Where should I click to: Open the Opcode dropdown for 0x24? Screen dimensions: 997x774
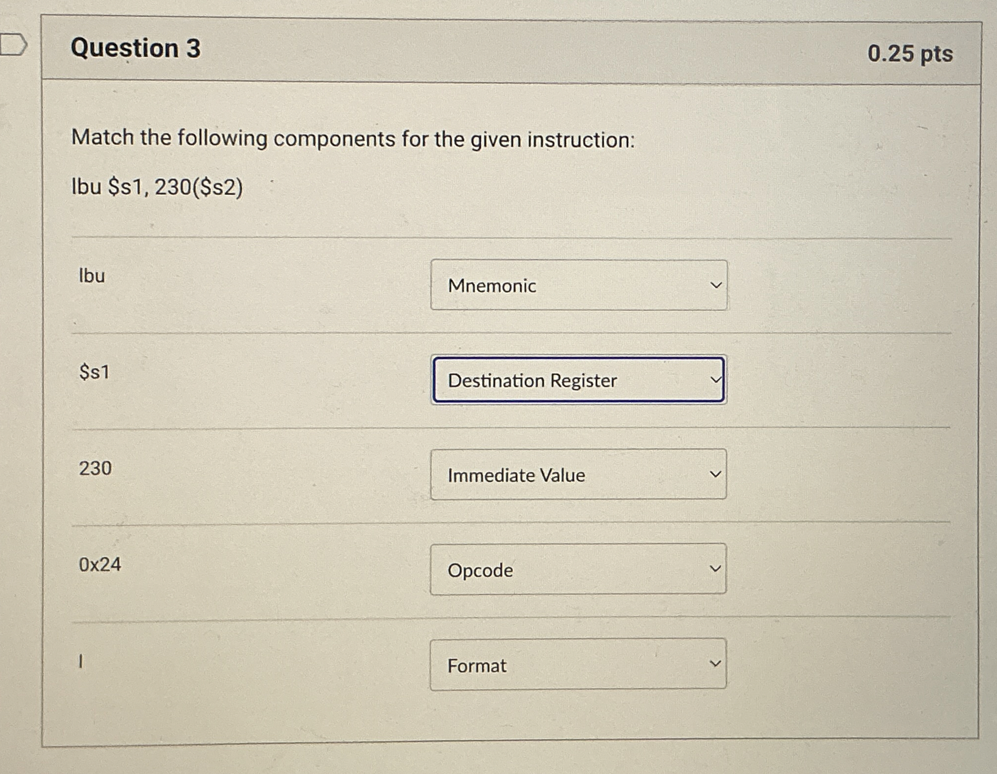click(x=578, y=569)
